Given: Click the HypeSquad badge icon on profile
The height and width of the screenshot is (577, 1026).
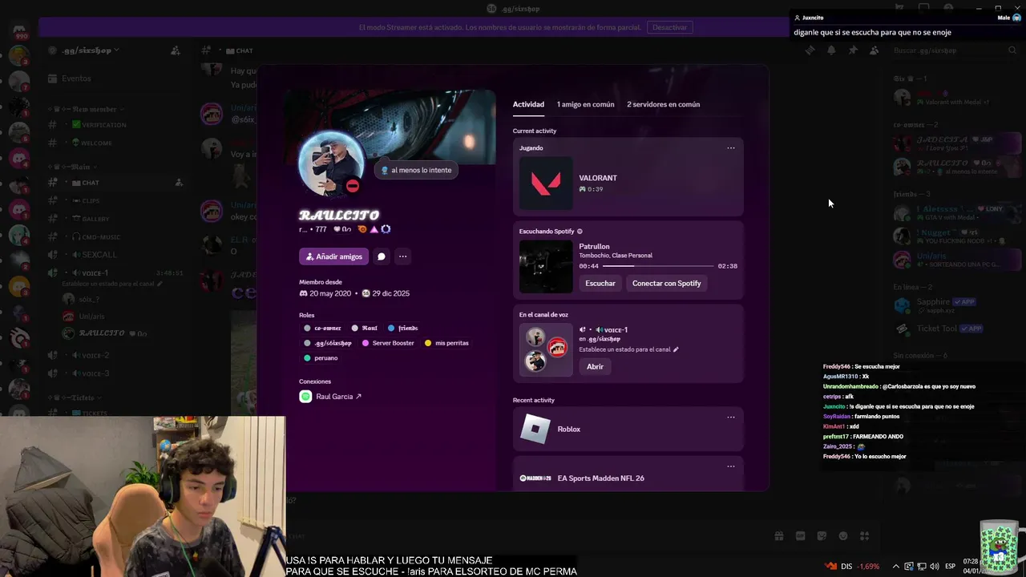Looking at the screenshot, I should point(362,229).
